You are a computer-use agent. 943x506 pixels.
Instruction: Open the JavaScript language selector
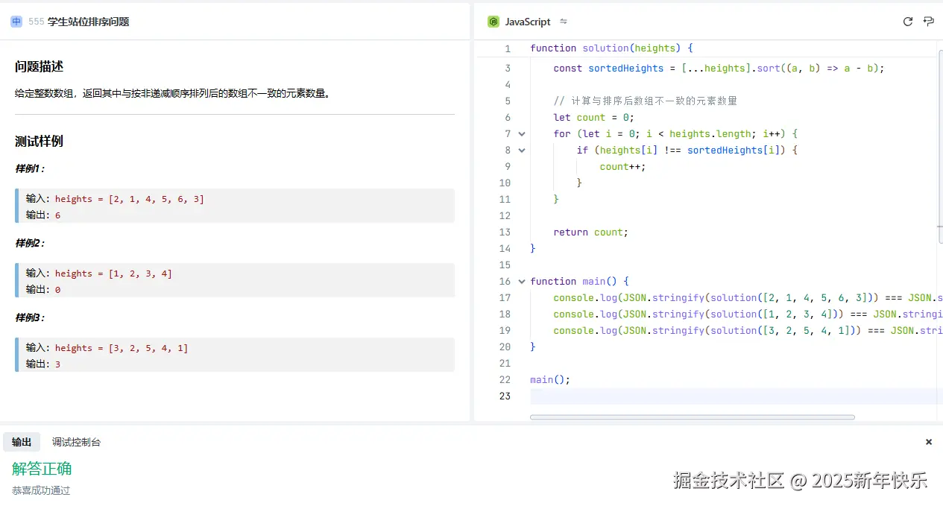point(528,22)
